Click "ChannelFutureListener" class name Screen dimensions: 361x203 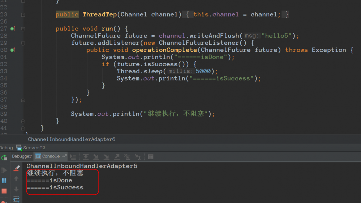pyautogui.click(x=199, y=43)
